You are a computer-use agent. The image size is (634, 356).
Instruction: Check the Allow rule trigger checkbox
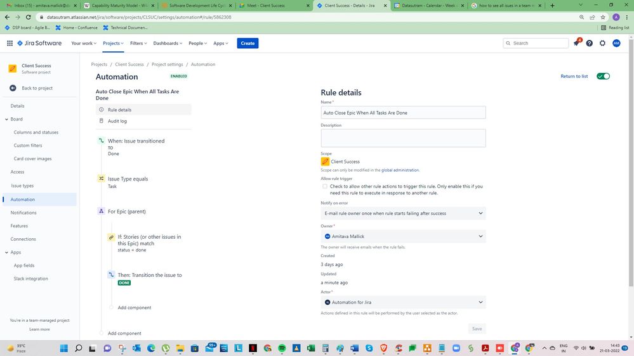coord(325,186)
